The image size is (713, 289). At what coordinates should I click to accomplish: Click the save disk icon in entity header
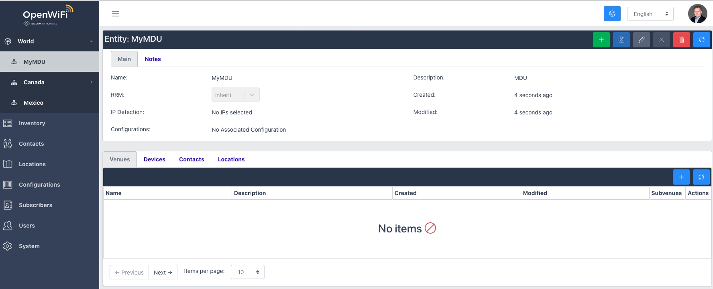(621, 40)
